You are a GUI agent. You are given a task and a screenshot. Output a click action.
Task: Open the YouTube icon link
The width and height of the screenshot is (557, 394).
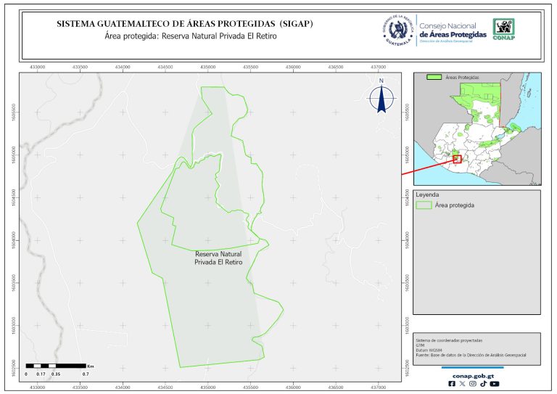click(494, 384)
